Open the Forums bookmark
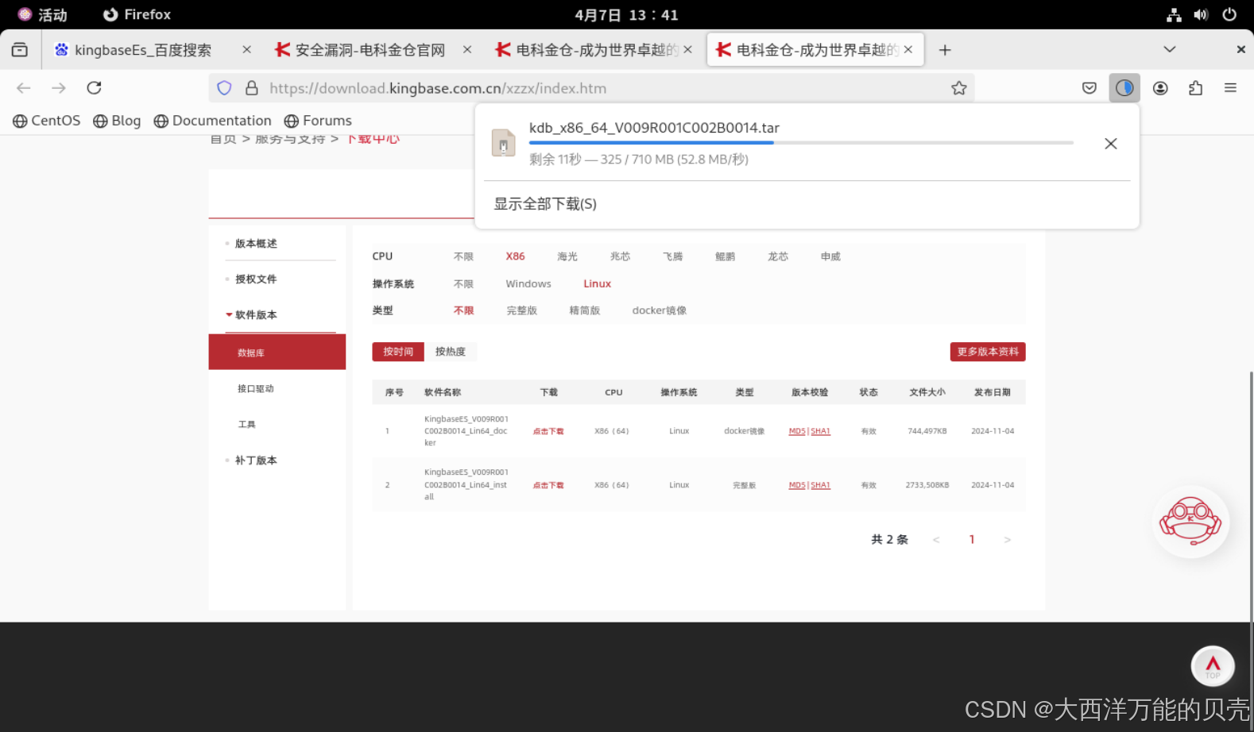The height and width of the screenshot is (732, 1254). [x=318, y=121]
